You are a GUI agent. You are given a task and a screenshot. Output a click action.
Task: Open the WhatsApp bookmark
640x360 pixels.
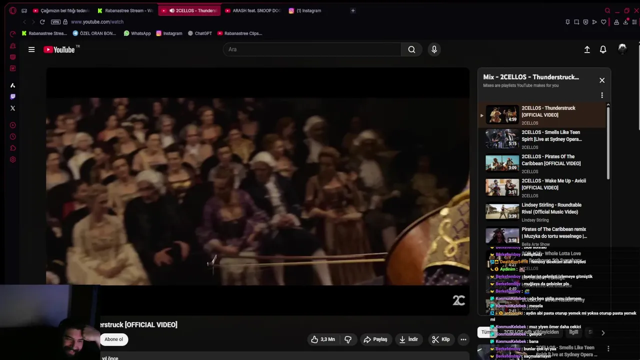click(x=137, y=33)
